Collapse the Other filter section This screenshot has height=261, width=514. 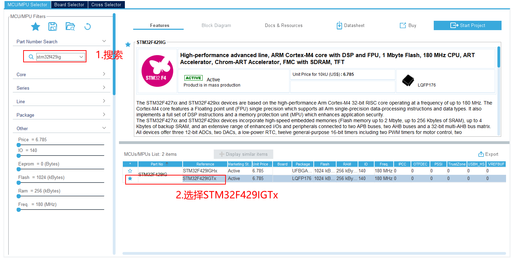pos(104,128)
